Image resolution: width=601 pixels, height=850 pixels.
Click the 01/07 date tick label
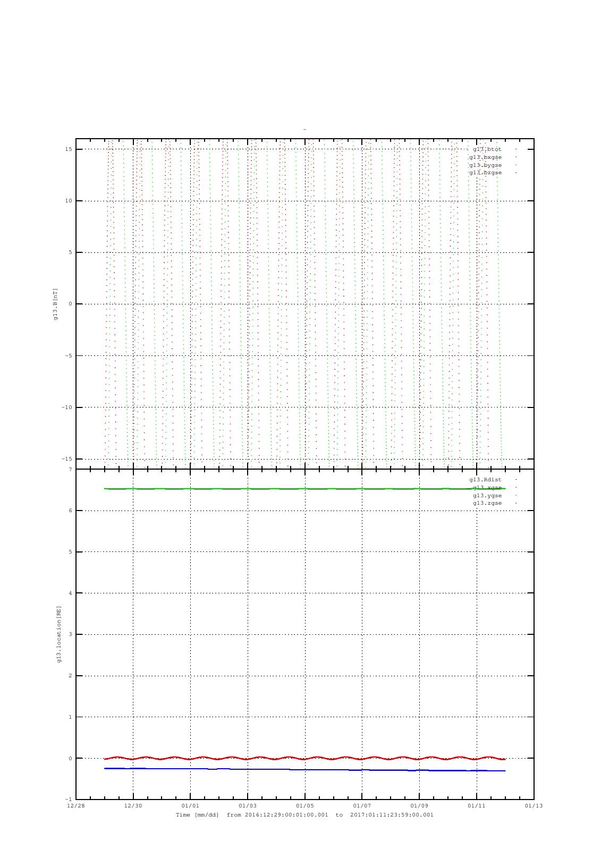click(362, 806)
